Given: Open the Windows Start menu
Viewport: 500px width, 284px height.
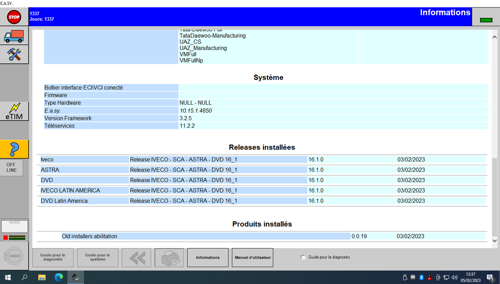Looking at the screenshot, I should pos(8,277).
